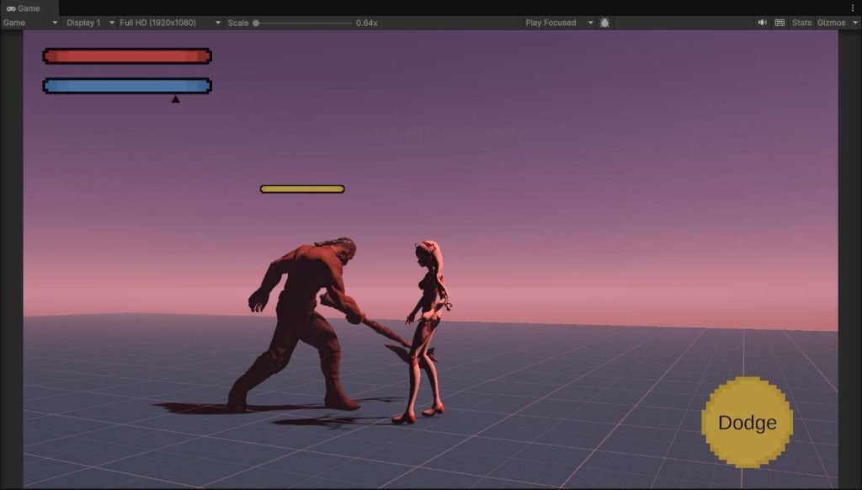Adjust the Scale slider handle
Viewport: 862px width, 490px height.
(256, 23)
